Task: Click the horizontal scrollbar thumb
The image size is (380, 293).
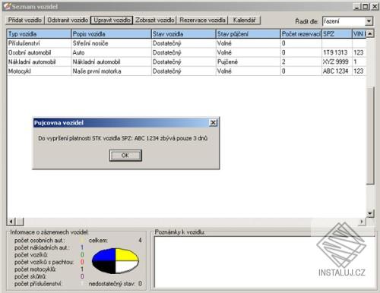Action: point(20,222)
